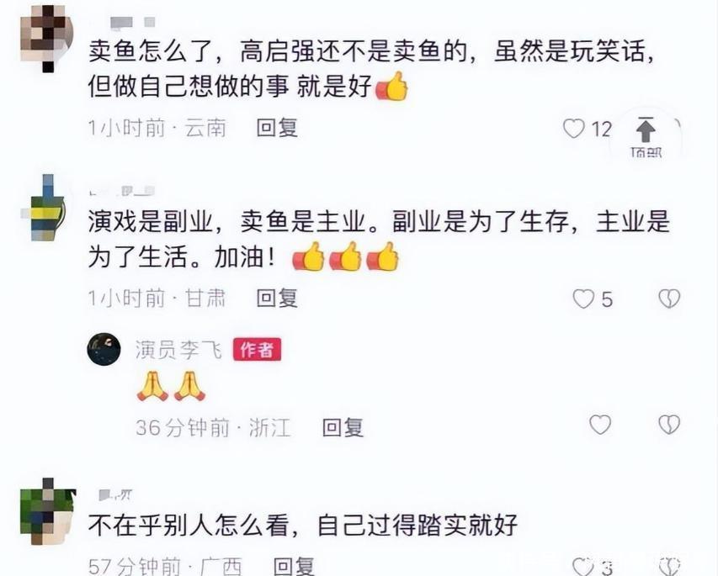The image size is (718, 576).
Task: Like the author's praying hands reply
Action: pos(600,425)
